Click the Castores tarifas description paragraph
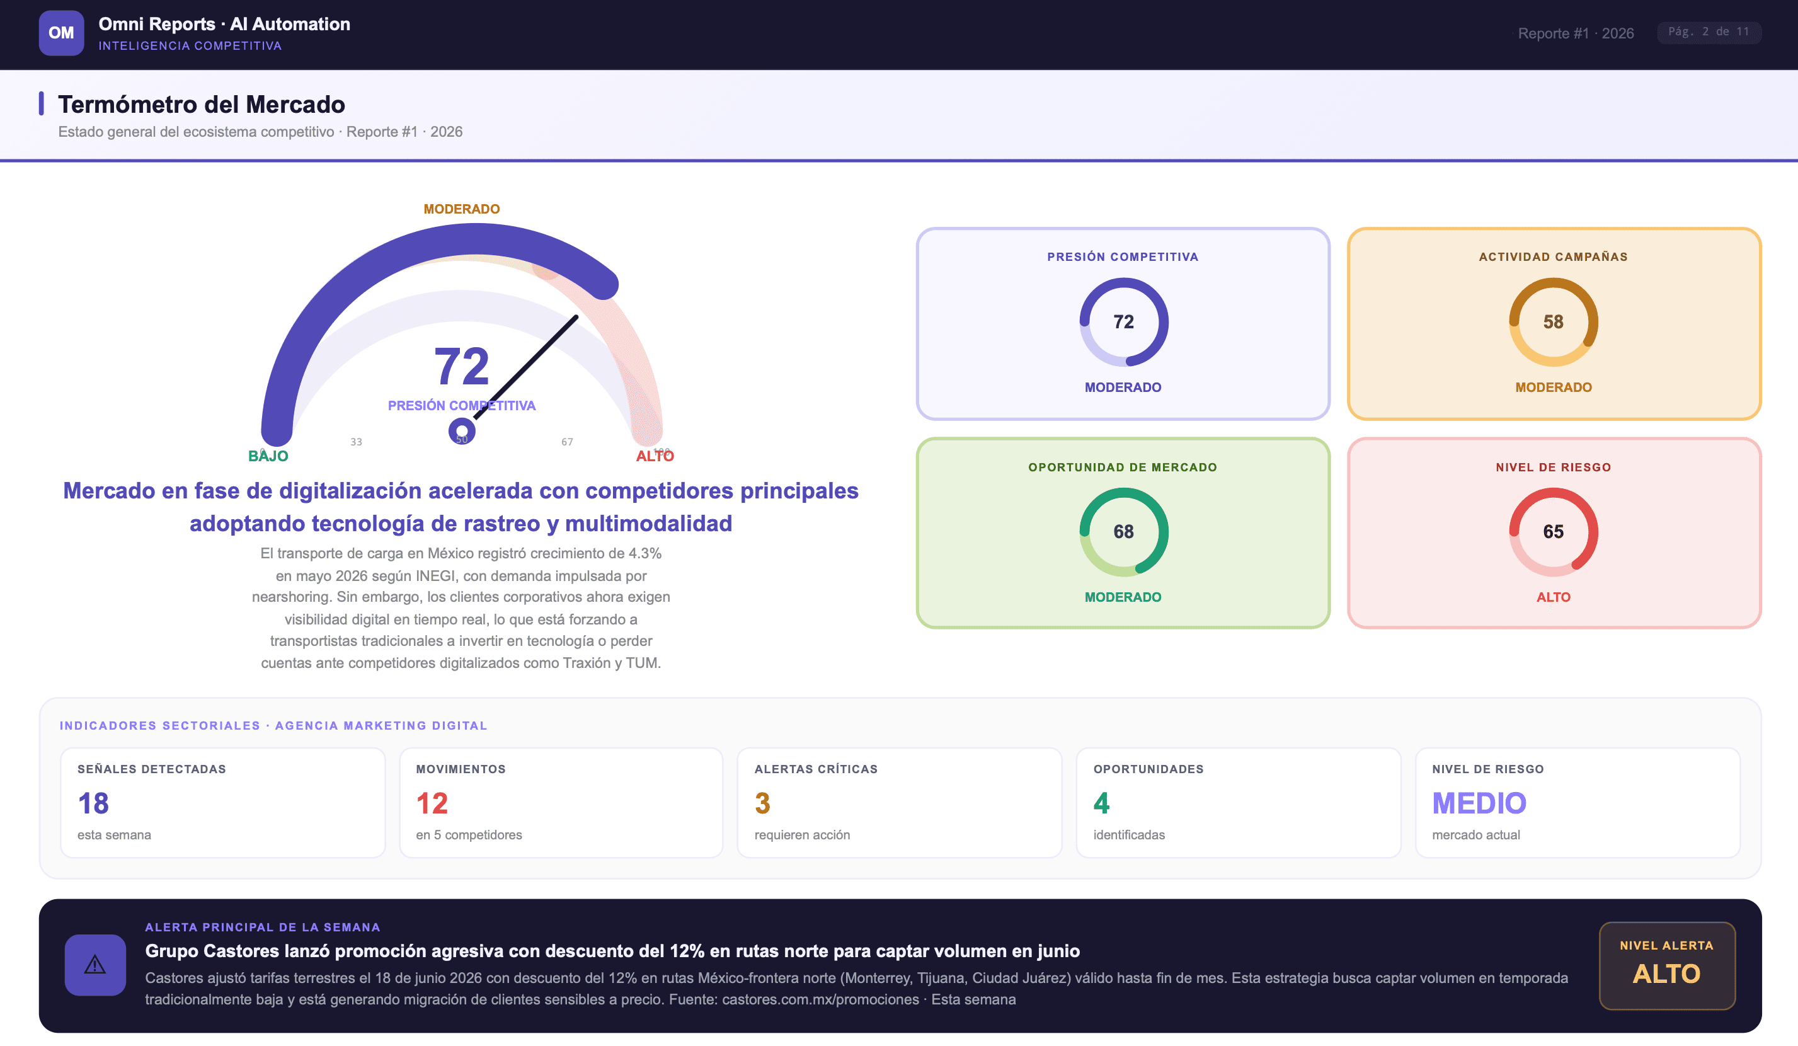 tap(856, 988)
